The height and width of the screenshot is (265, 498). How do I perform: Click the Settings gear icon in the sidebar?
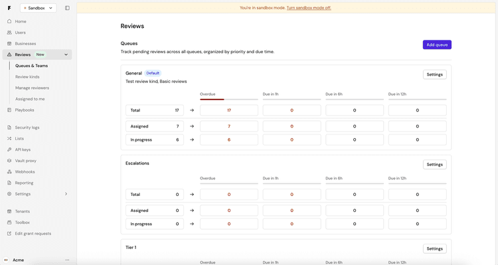click(9, 194)
